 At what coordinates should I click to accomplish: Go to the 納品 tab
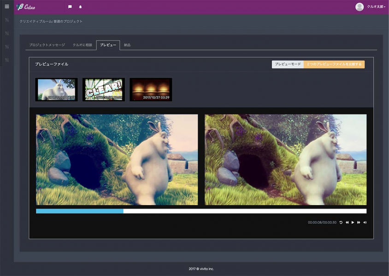coord(127,45)
